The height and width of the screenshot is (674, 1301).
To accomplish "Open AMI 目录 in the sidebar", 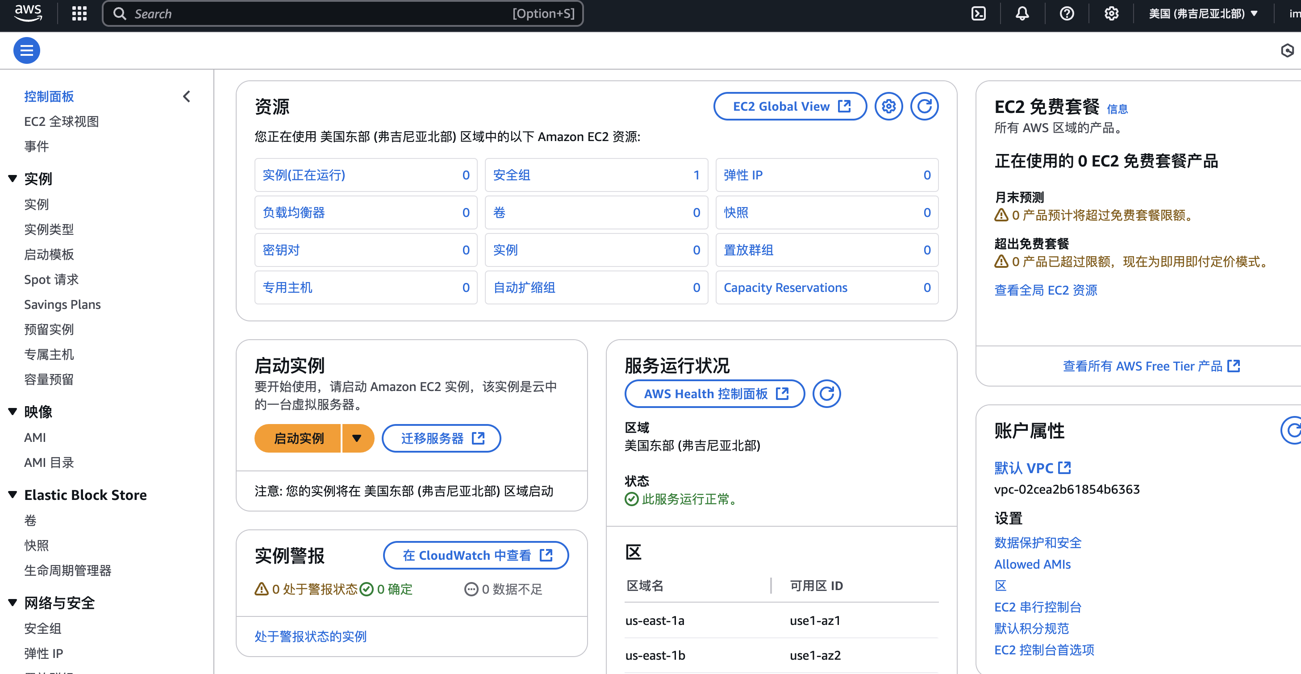I will pyautogui.click(x=49, y=462).
